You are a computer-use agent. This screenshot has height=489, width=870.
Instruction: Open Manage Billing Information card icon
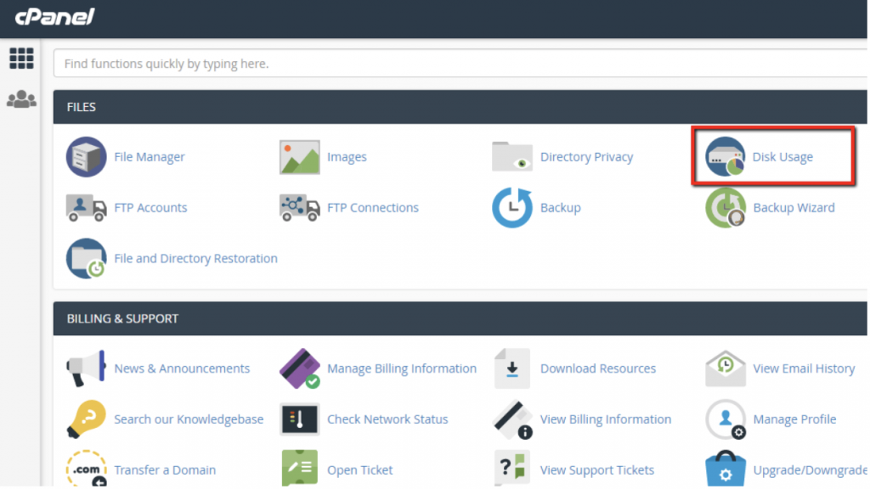tap(300, 368)
